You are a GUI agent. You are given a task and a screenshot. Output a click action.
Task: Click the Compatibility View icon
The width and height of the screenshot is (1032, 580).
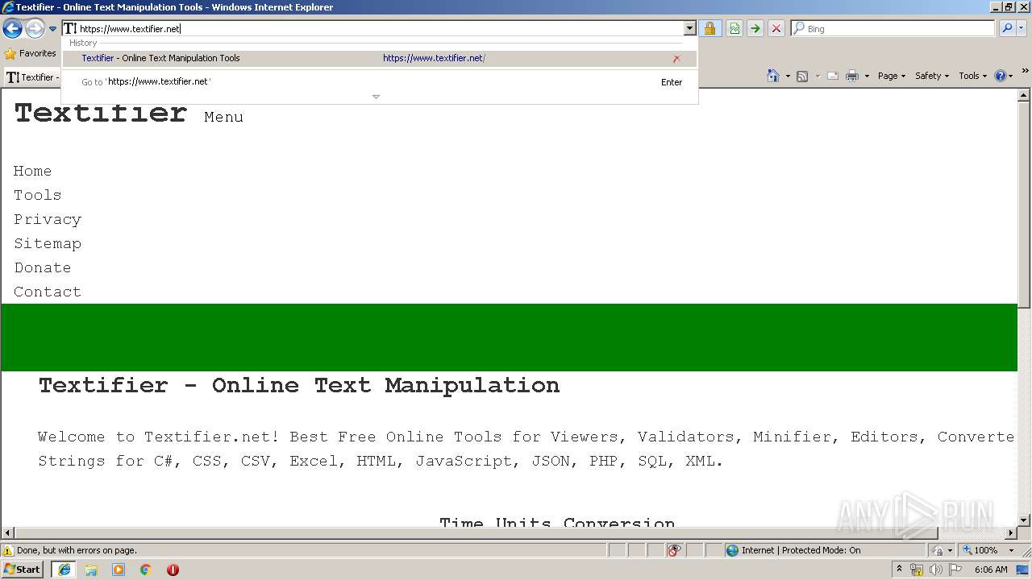point(734,29)
